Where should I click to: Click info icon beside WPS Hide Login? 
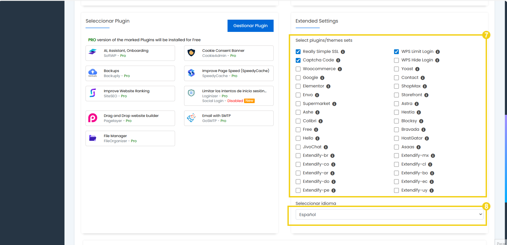point(437,60)
